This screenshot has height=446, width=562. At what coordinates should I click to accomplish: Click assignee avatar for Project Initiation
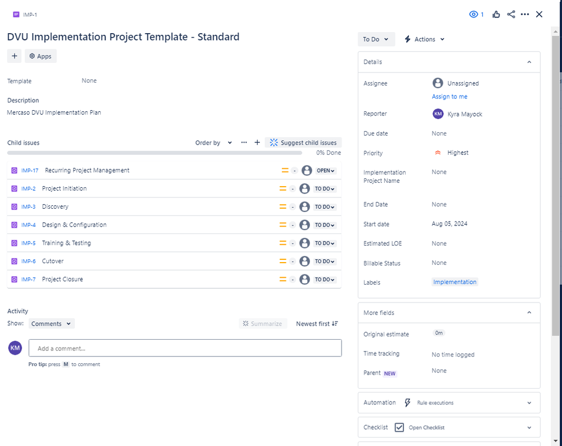[305, 189]
